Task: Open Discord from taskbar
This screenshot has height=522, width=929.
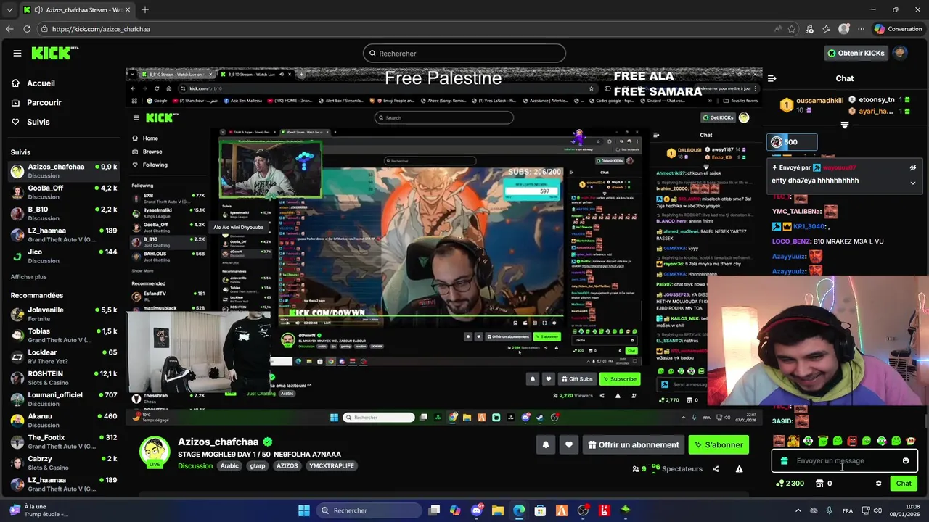Action: click(x=477, y=510)
